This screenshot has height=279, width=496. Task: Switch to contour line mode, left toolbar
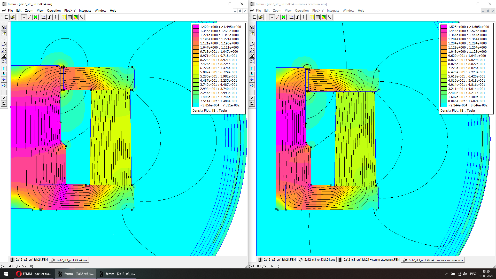(30, 17)
